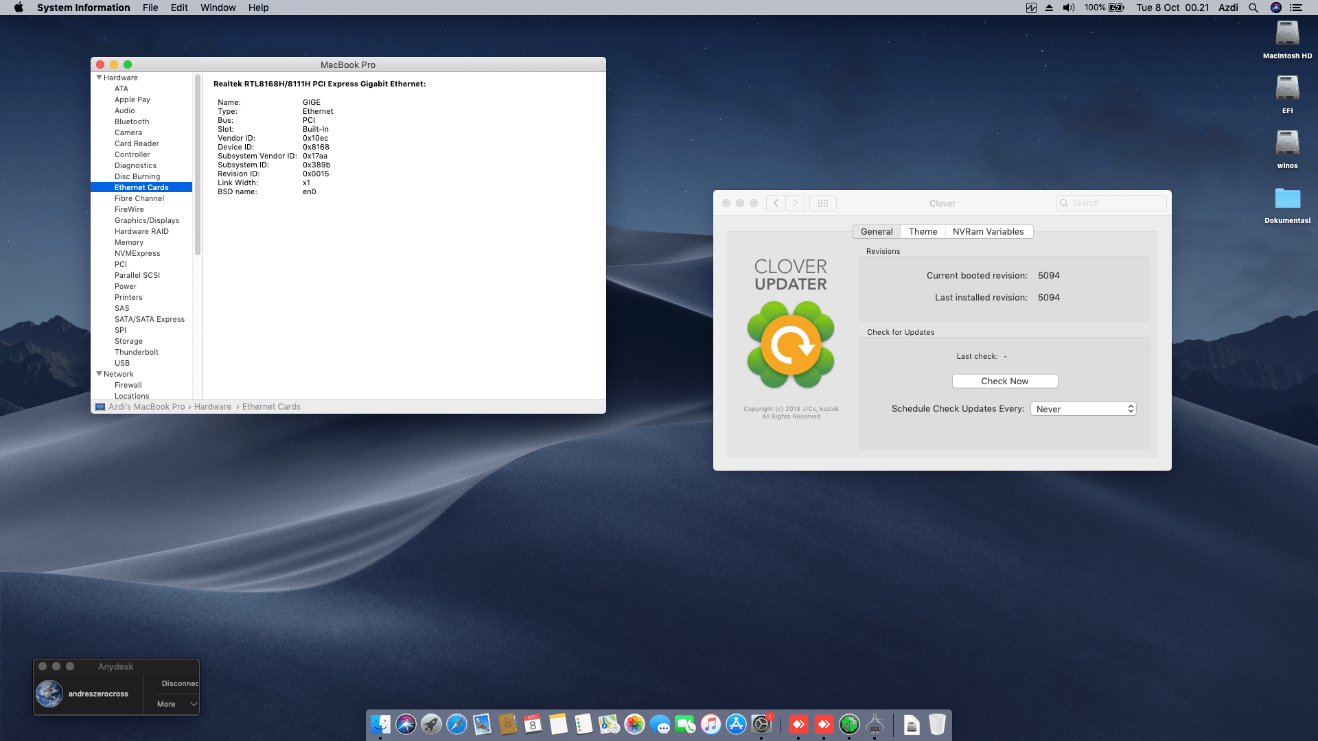Screen dimensions: 1318x741
Task: Click the Check Now button
Action: coord(1004,381)
